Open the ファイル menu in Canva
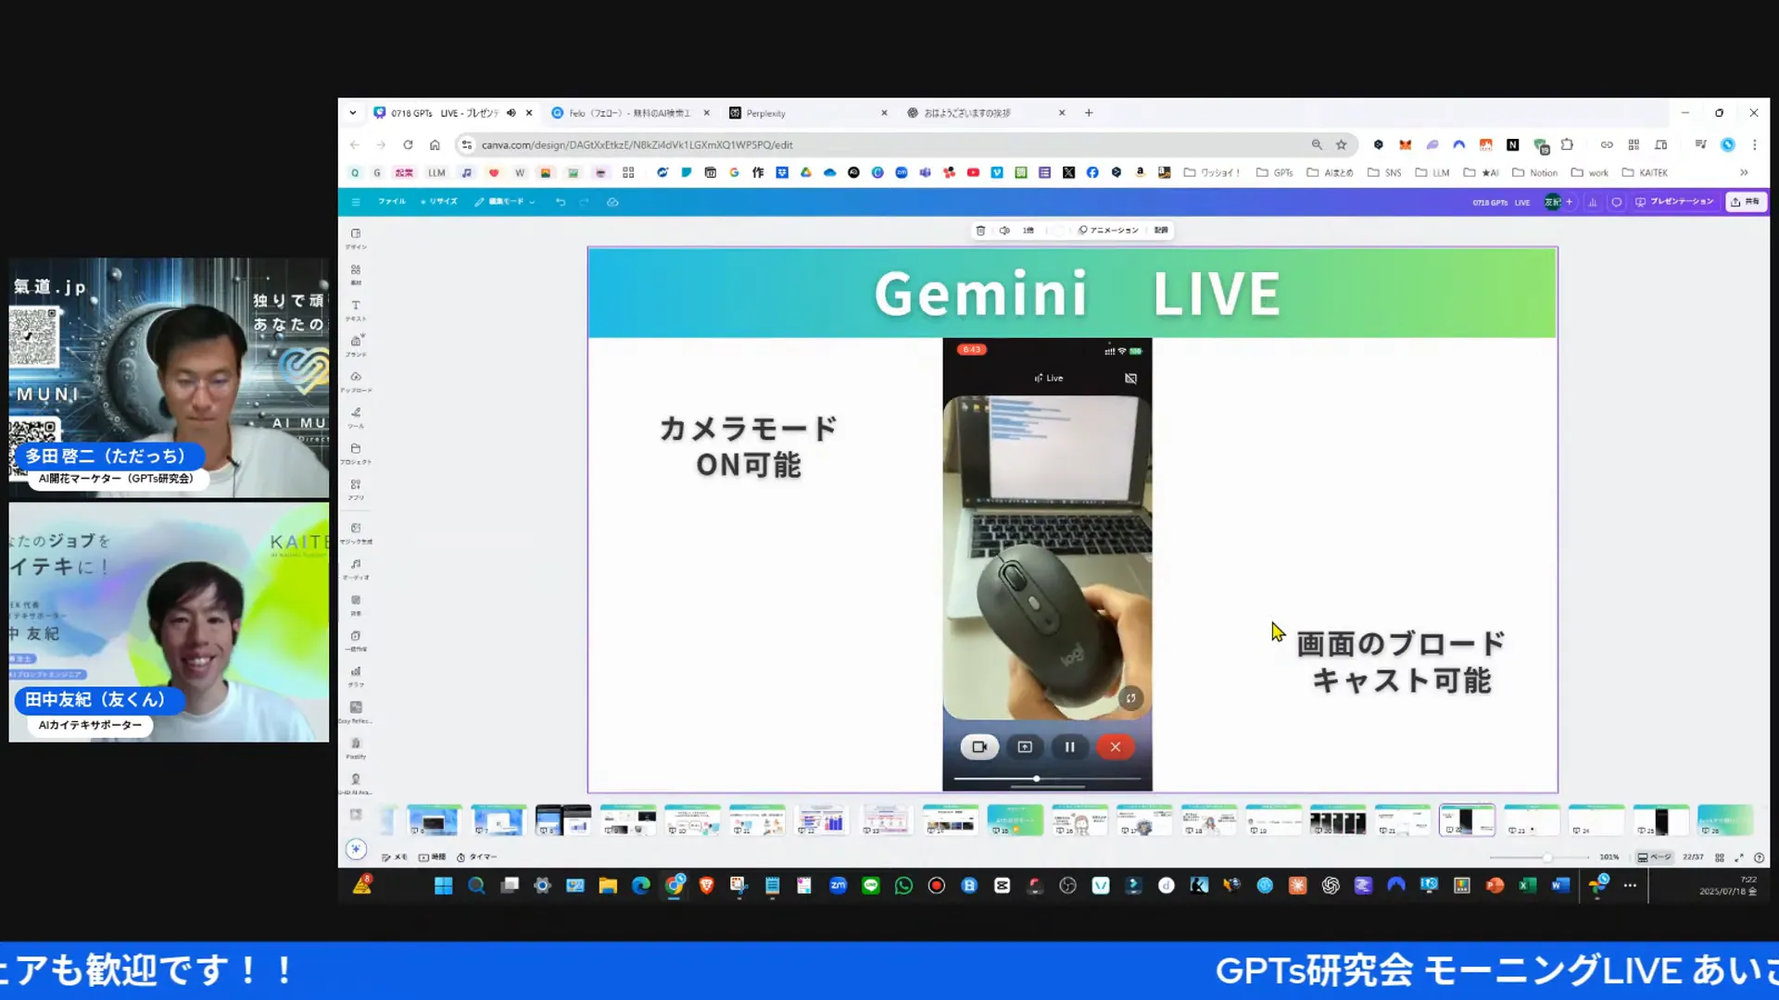 point(391,202)
